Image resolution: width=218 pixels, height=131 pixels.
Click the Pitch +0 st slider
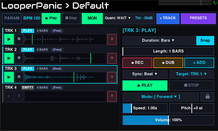coord(191,108)
